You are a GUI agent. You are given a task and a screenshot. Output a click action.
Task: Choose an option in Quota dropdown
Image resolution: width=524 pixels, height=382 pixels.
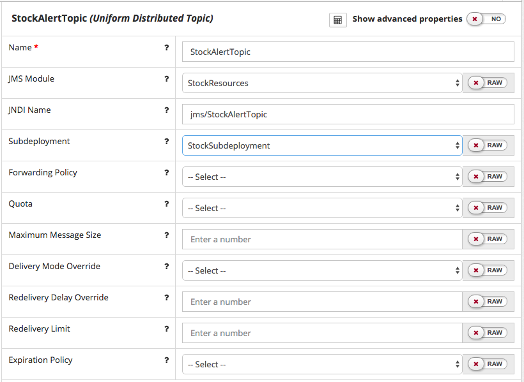[x=321, y=208]
